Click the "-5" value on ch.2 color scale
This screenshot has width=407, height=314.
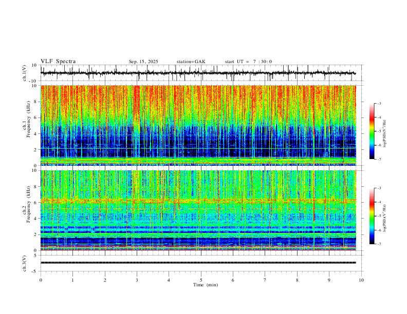click(x=379, y=216)
